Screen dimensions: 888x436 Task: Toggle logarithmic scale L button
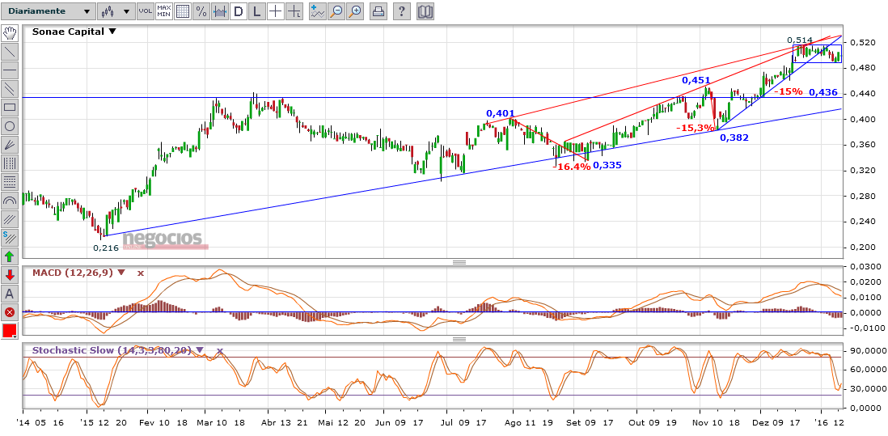pos(256,11)
